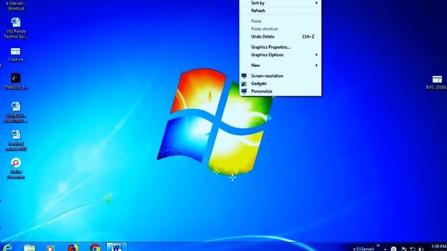The image size is (447, 251).
Task: Open the Wiz Panda Techno Sol document icon
Action: tap(16, 22)
